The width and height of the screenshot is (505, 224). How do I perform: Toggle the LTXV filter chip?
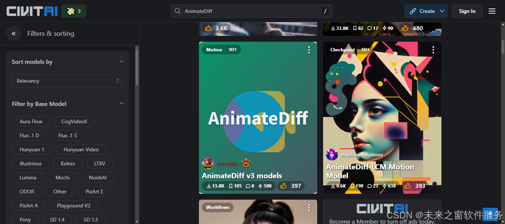coord(100,163)
